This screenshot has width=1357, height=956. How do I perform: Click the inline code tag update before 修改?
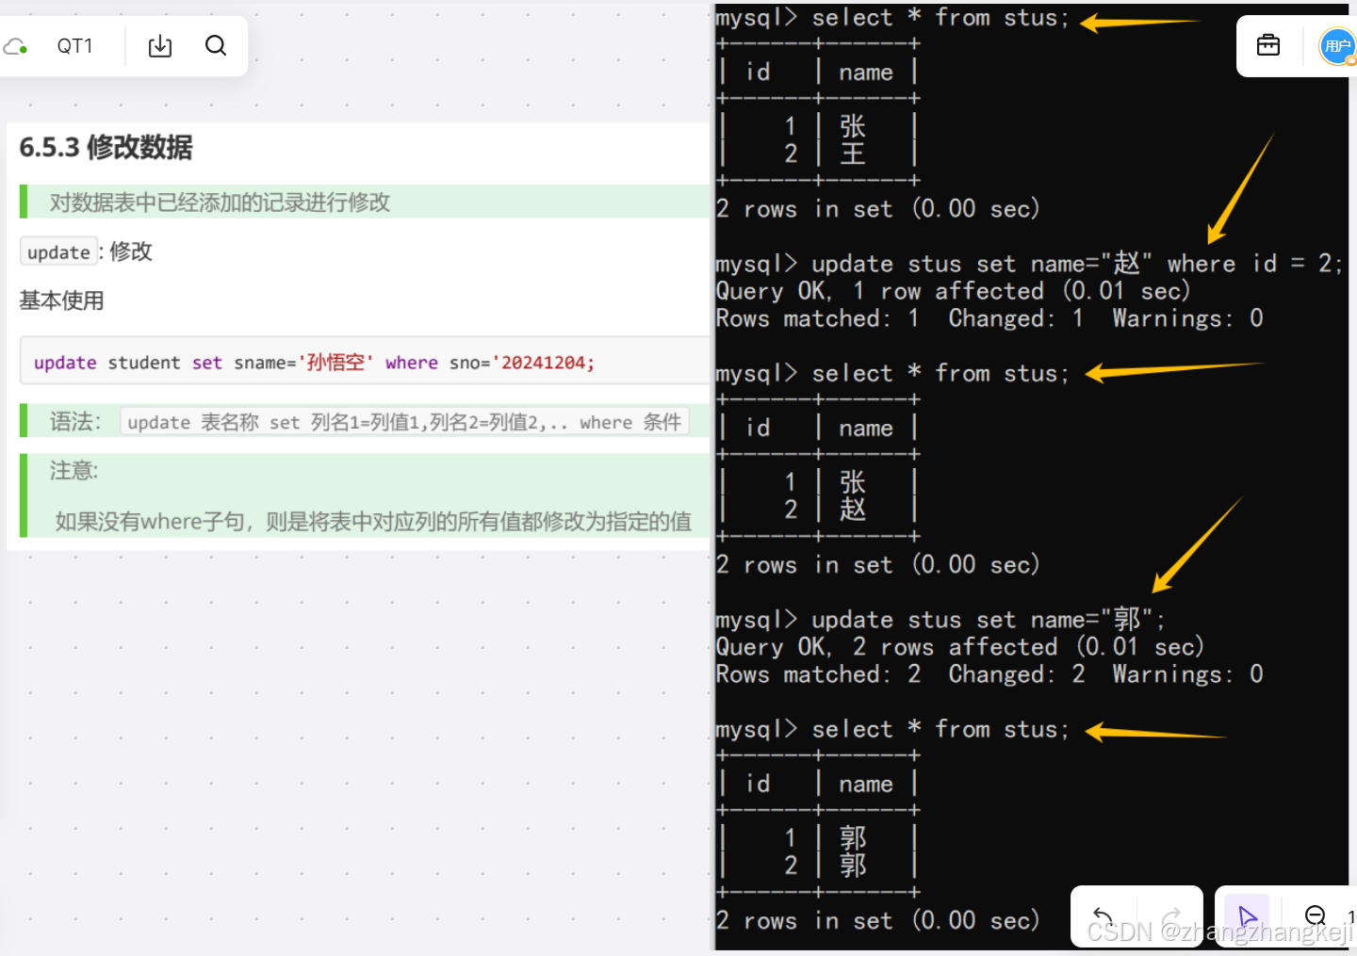[x=58, y=251]
